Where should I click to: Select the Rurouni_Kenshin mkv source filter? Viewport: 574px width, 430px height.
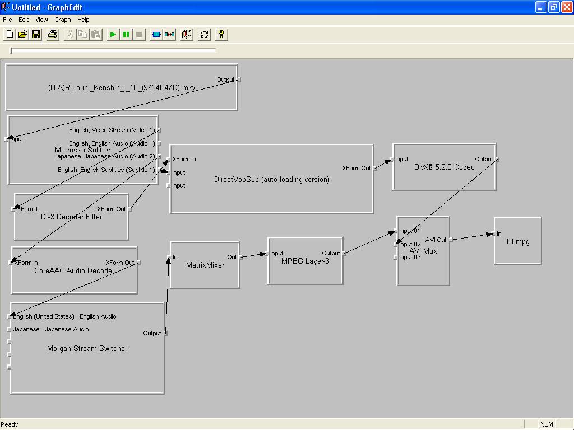click(x=122, y=88)
